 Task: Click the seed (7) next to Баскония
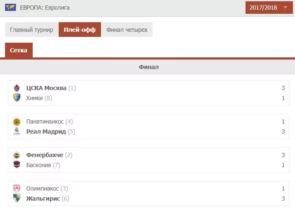57,165
